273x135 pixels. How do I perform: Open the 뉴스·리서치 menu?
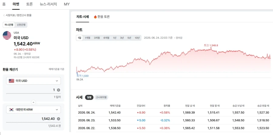click(x=48, y=4)
